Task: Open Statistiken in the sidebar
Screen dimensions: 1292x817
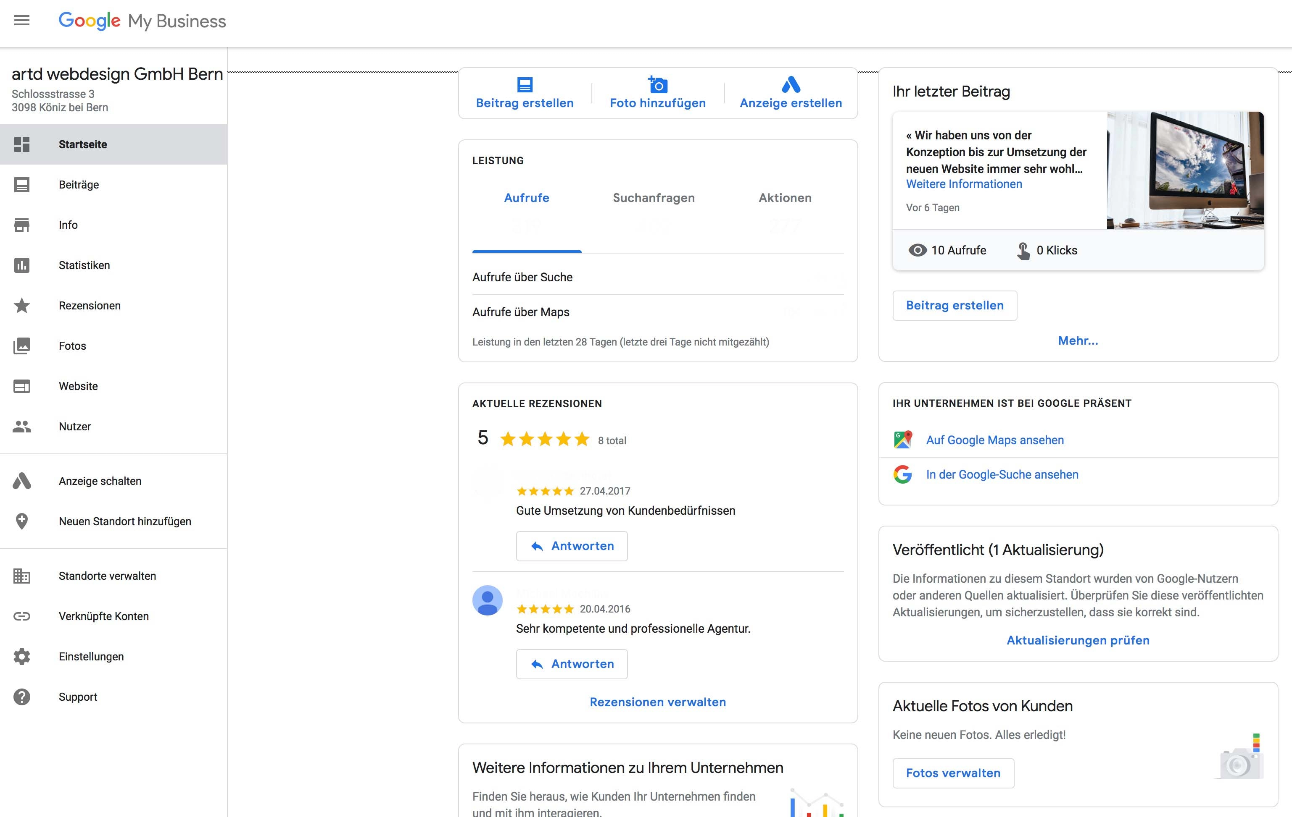Action: click(x=113, y=265)
